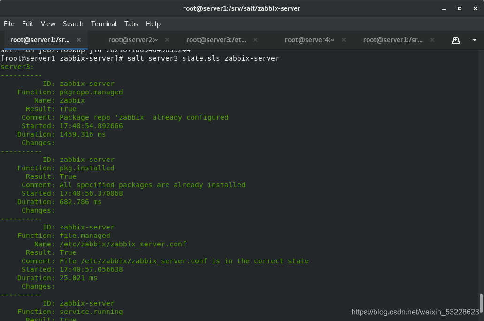The image size is (484, 321).
Task: Click "Package repo 'zabbix' already configured" comment
Action: click(x=144, y=117)
